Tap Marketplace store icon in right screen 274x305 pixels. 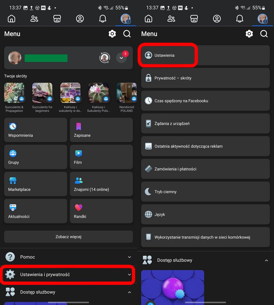coord(194,19)
